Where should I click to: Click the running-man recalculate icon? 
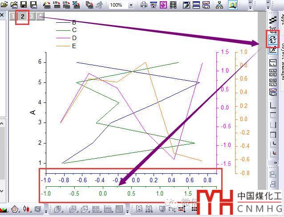99,5
